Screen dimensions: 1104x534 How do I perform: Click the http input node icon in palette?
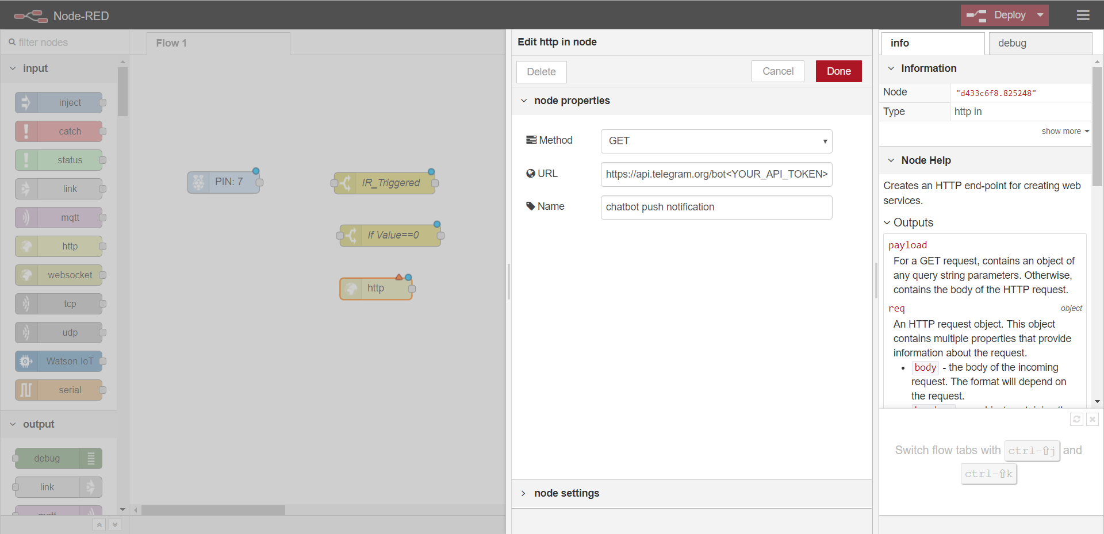(x=26, y=247)
